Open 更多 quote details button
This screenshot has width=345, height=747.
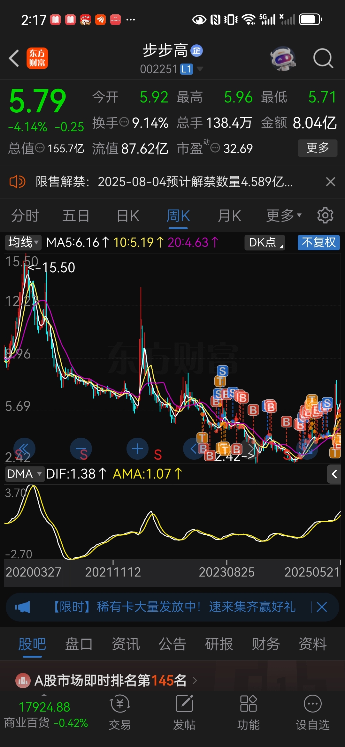(318, 148)
